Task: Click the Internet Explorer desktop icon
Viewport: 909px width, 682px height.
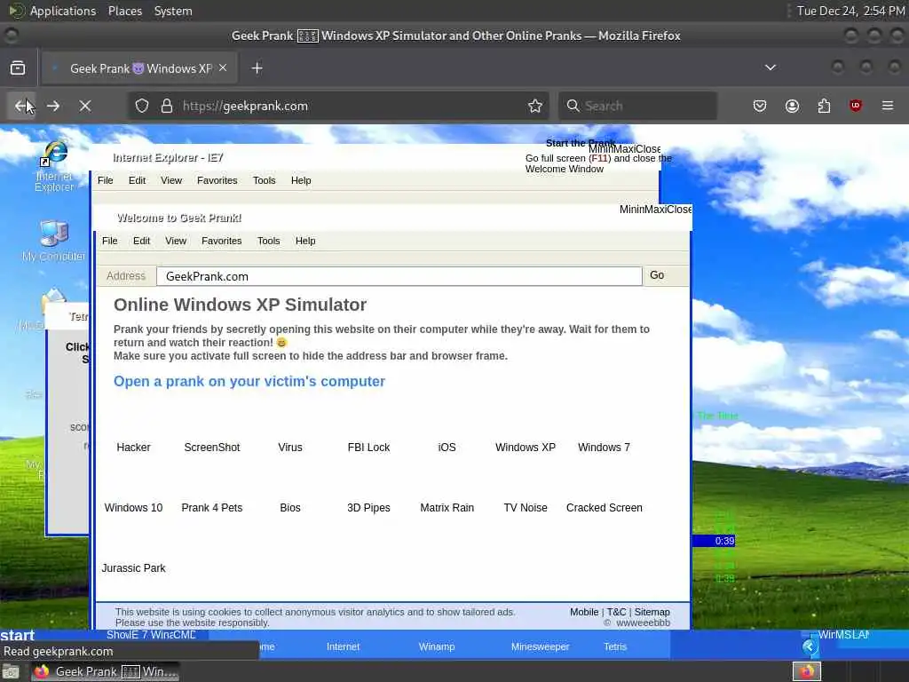Action: point(54,165)
